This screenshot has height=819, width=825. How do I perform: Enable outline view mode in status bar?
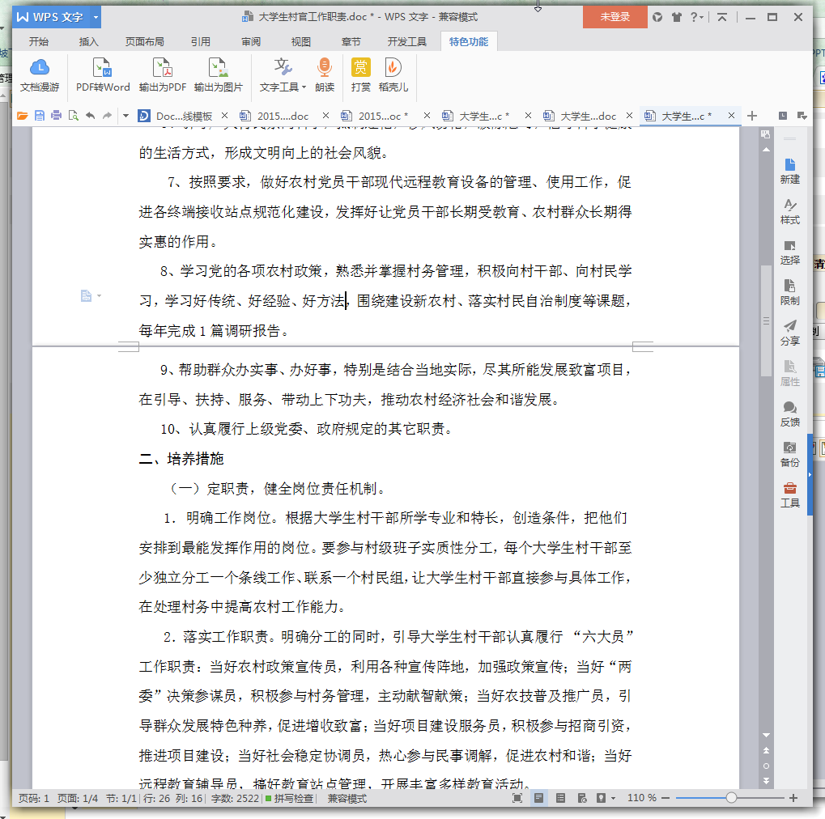[560, 798]
